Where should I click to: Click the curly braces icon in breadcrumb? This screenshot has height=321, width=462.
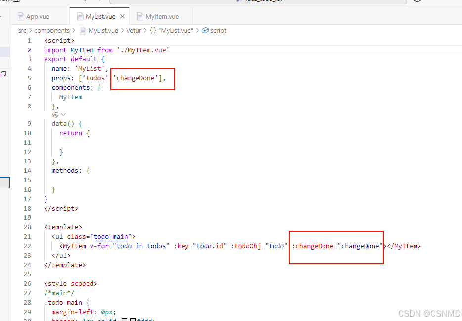pyautogui.click(x=153, y=30)
